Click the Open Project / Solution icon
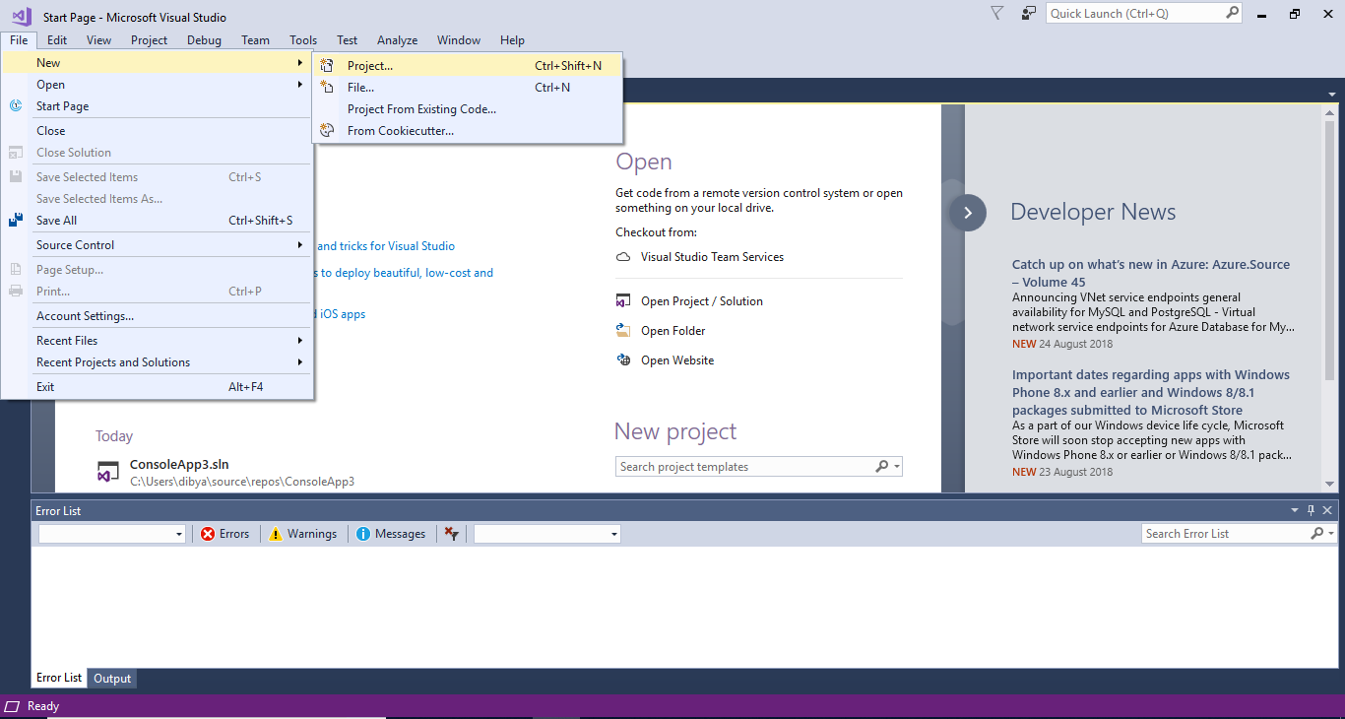1345x719 pixels. pyautogui.click(x=623, y=301)
